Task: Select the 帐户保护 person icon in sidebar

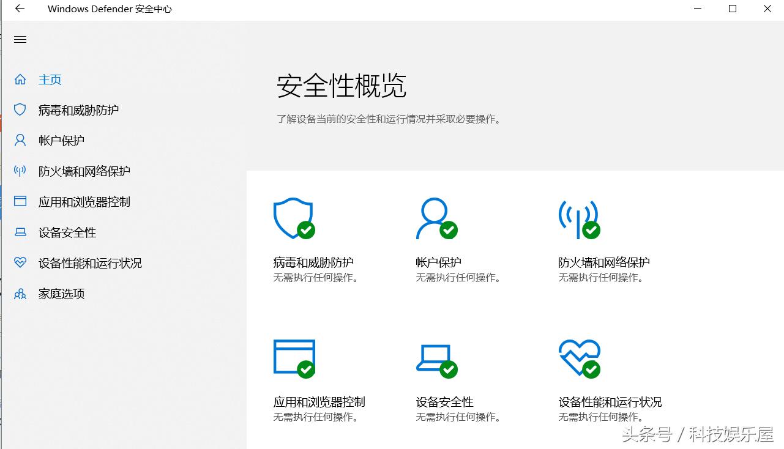Action: point(21,140)
